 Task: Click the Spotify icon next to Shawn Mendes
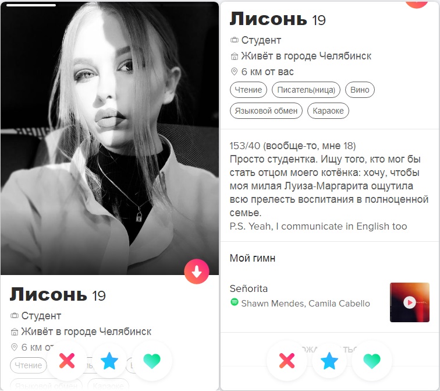point(235,302)
